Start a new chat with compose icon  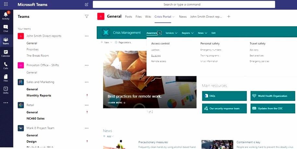pos(87,4)
